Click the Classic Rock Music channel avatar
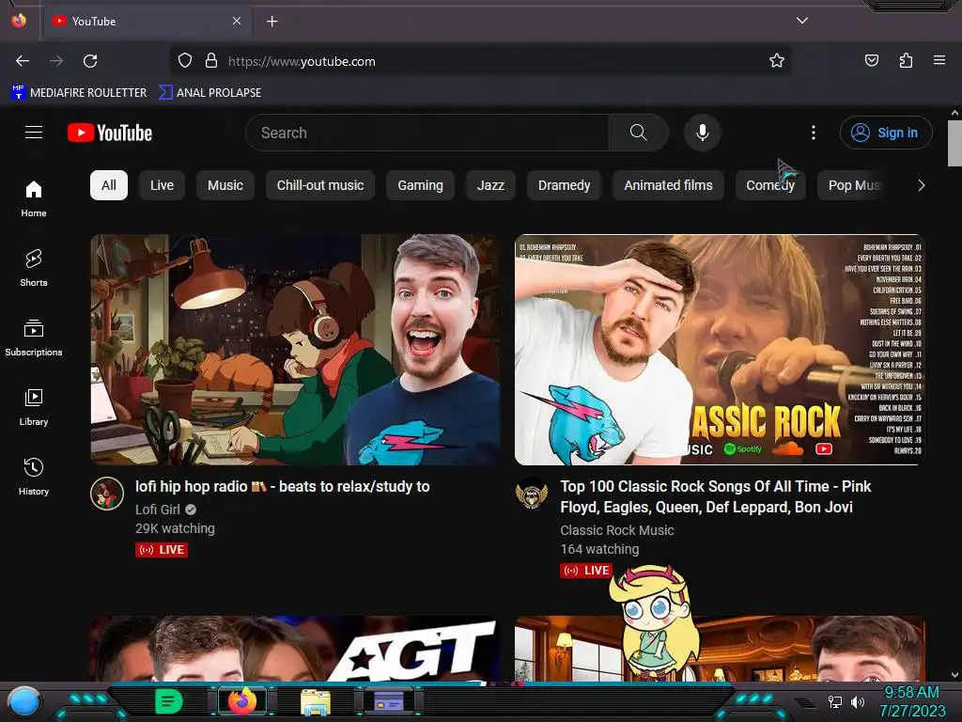This screenshot has width=962, height=722. pyautogui.click(x=532, y=494)
